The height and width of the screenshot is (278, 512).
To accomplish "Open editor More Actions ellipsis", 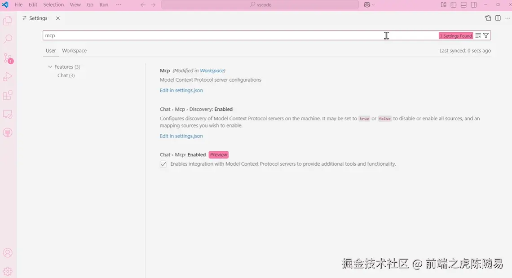I will [508, 18].
